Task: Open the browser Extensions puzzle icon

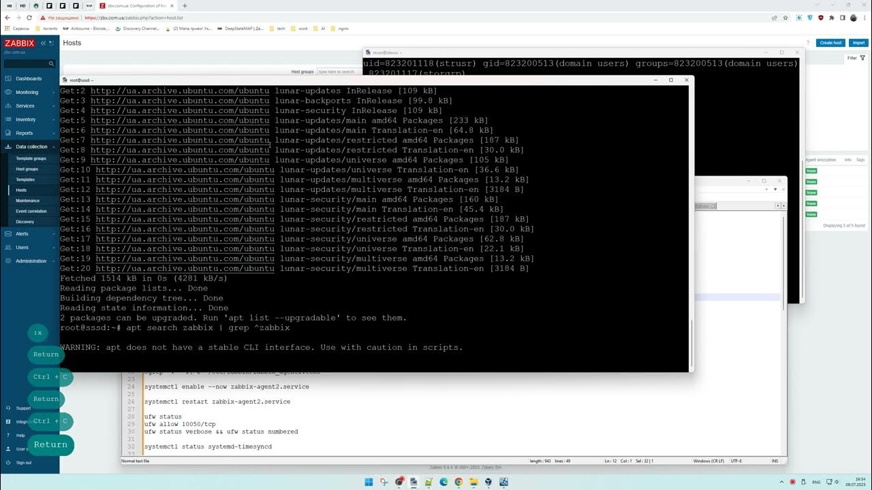Action: coord(832,18)
